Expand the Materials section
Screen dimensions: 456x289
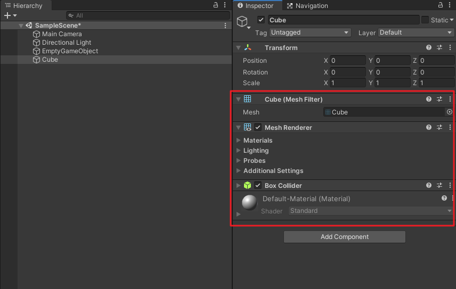click(x=239, y=141)
